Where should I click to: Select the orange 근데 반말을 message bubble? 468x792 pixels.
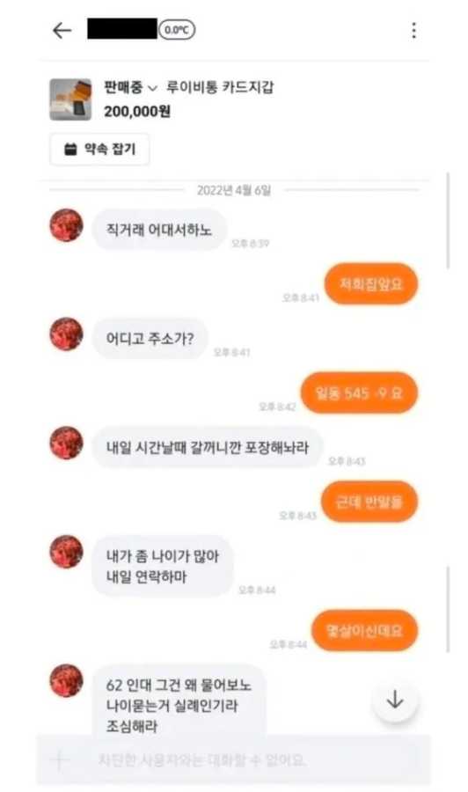point(369,502)
